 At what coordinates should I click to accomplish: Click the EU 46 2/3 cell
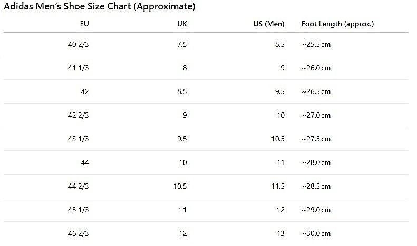(x=79, y=233)
